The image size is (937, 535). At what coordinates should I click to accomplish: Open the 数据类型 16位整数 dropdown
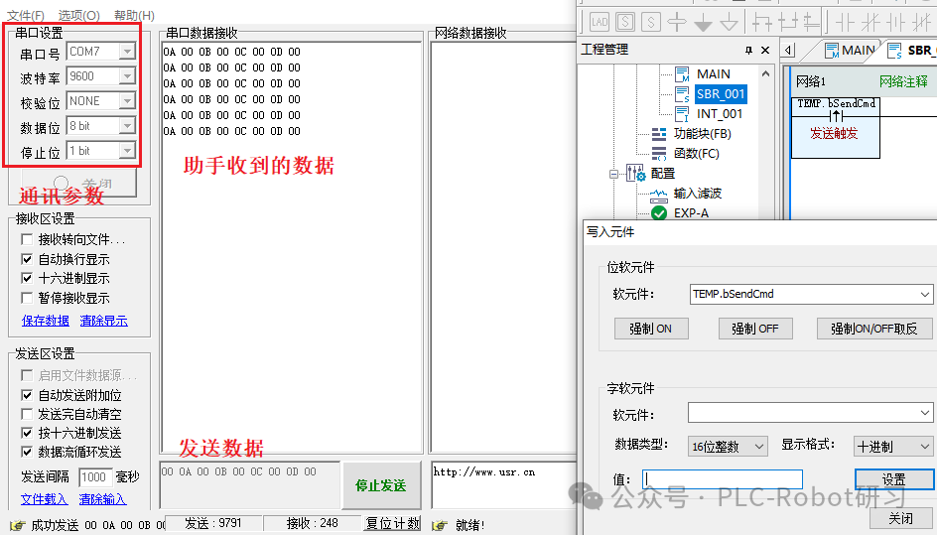pyautogui.click(x=728, y=446)
